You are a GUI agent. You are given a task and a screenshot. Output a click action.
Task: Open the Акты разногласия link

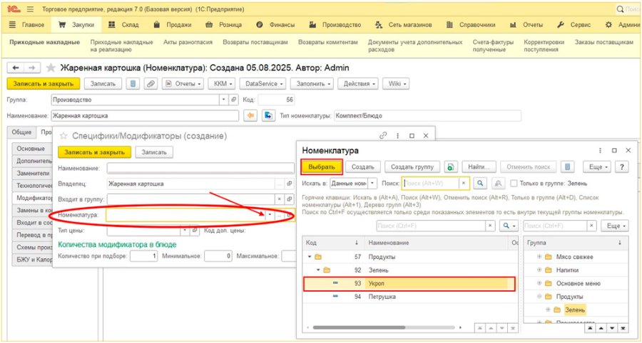pos(188,42)
